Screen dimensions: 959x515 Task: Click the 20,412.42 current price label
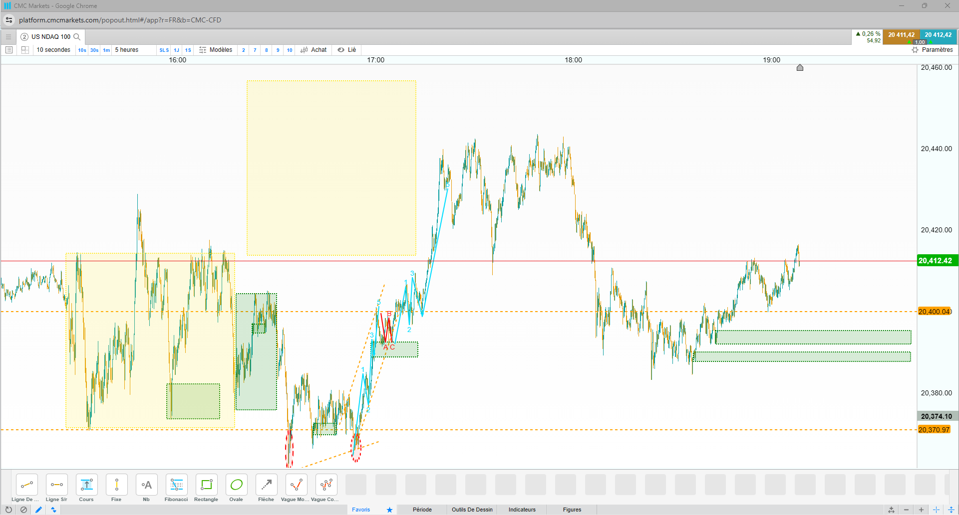pos(938,261)
